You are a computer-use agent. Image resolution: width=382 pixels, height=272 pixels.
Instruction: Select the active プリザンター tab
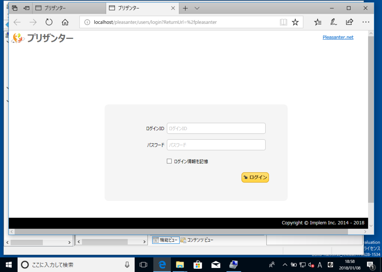(143, 8)
